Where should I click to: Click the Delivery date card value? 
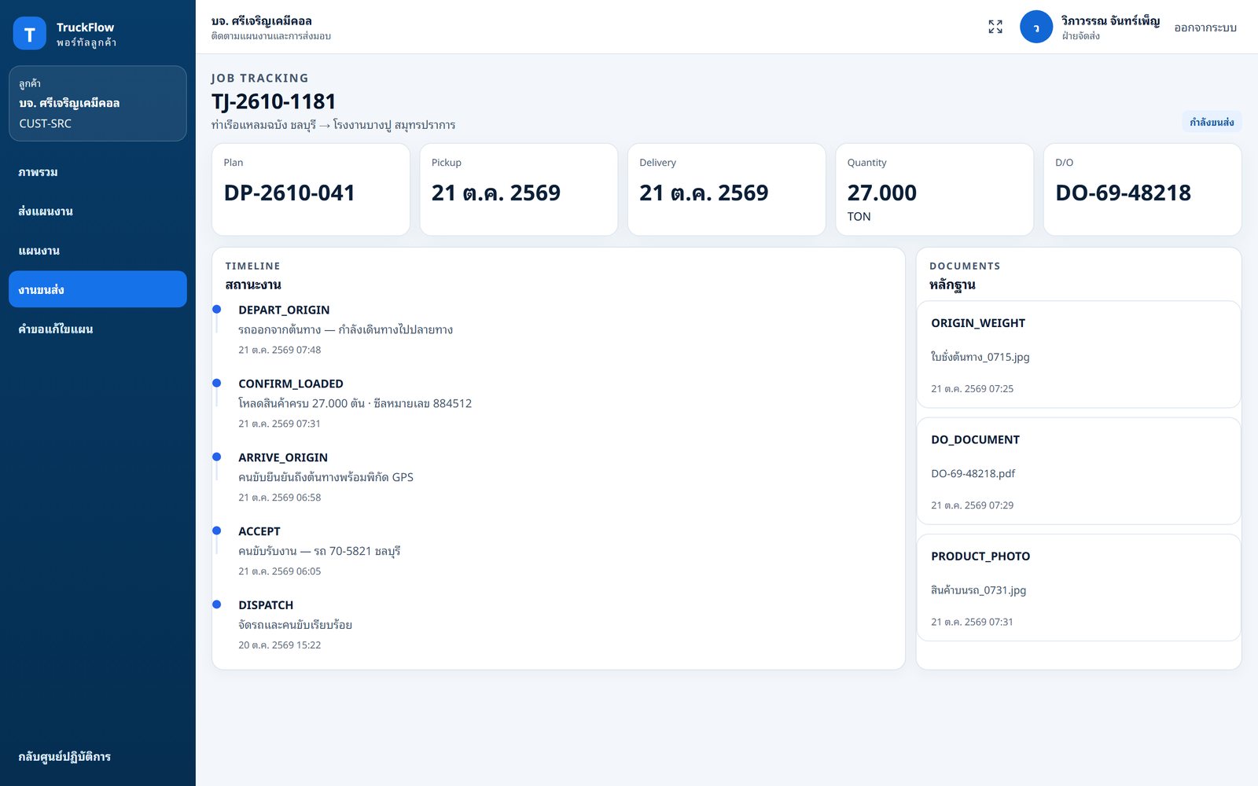[x=704, y=193]
